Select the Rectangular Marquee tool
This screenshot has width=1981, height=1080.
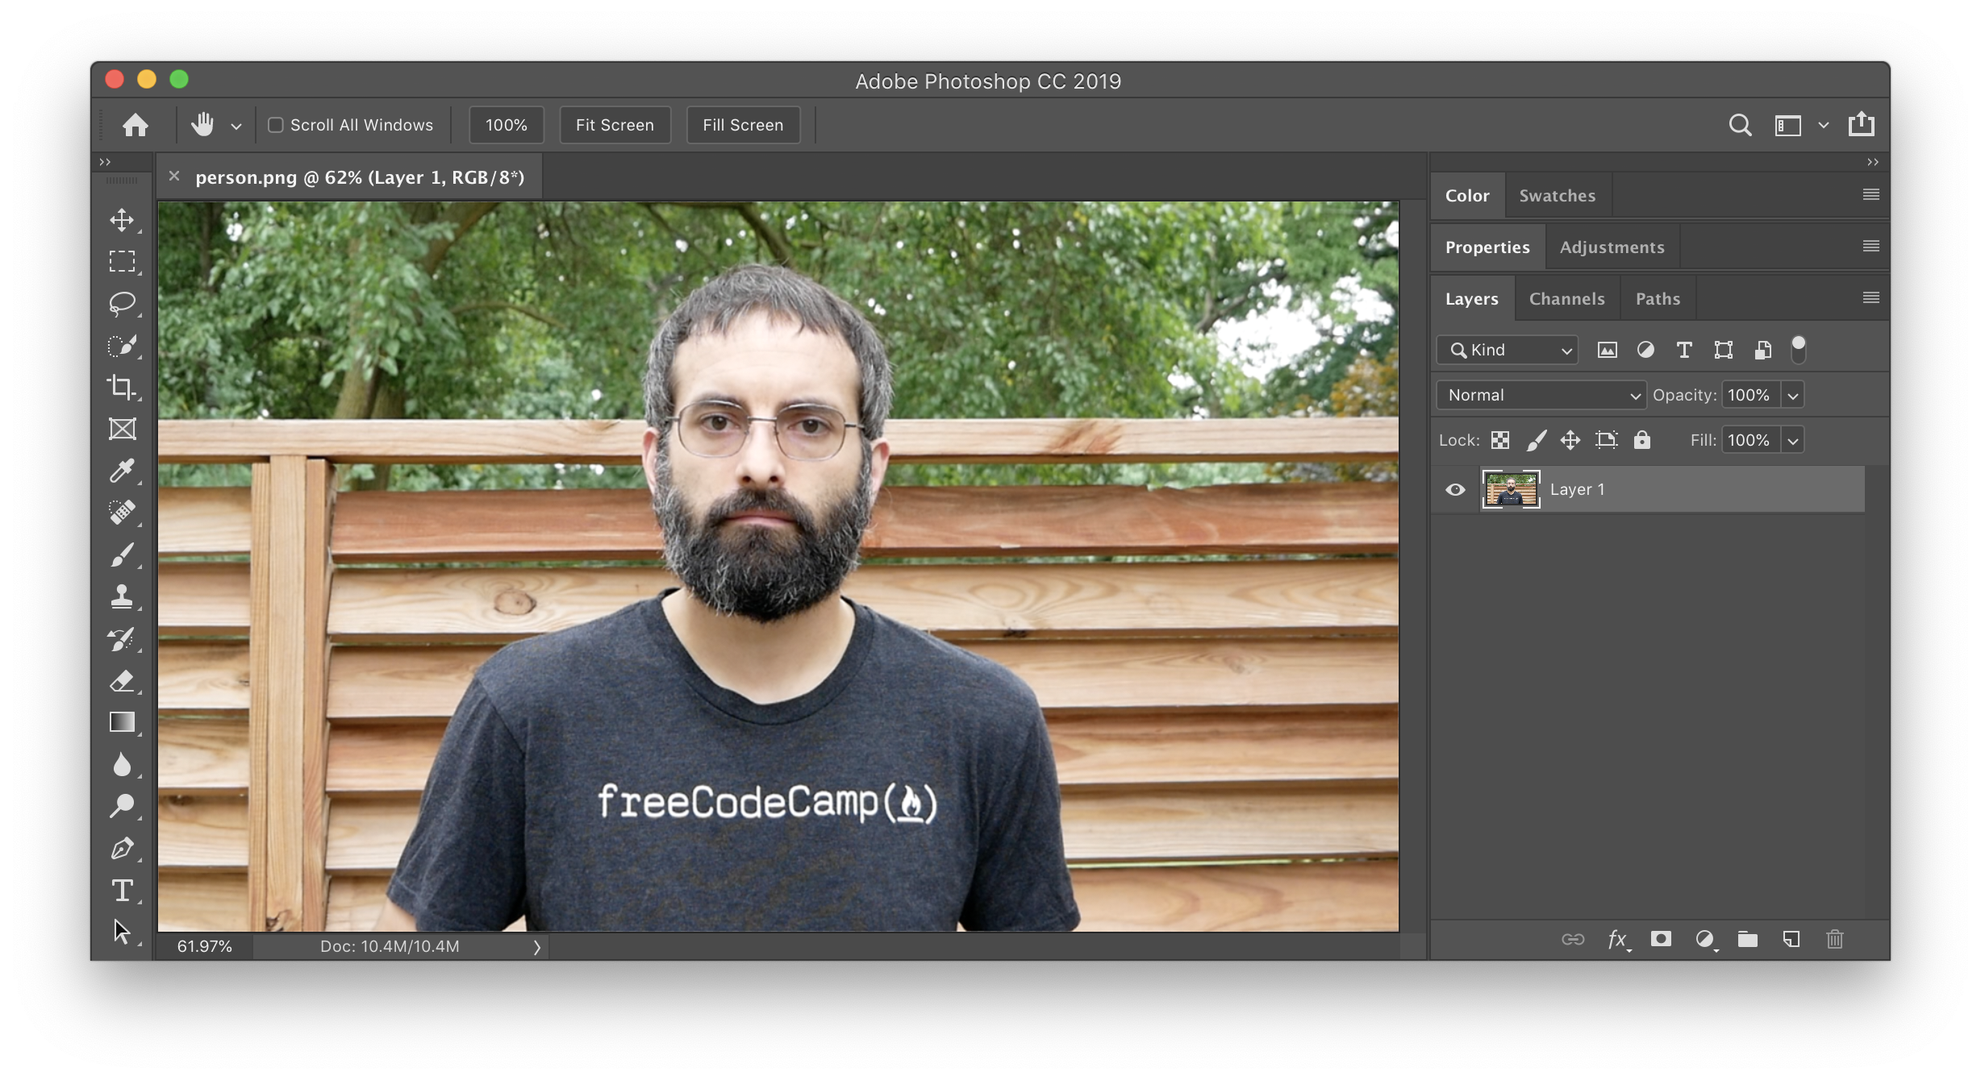[123, 260]
